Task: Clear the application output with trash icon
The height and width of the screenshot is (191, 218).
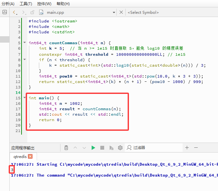Action: pyautogui.click(x=66, y=148)
